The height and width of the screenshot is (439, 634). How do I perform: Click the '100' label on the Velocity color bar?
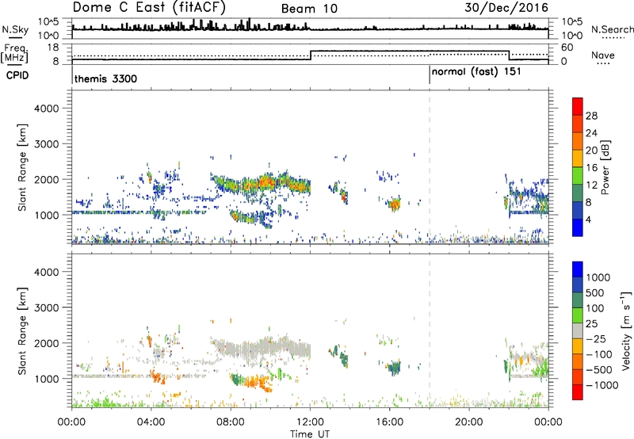click(594, 308)
